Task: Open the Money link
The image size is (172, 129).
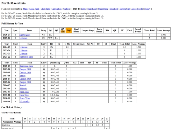Action: tap(147, 9)
